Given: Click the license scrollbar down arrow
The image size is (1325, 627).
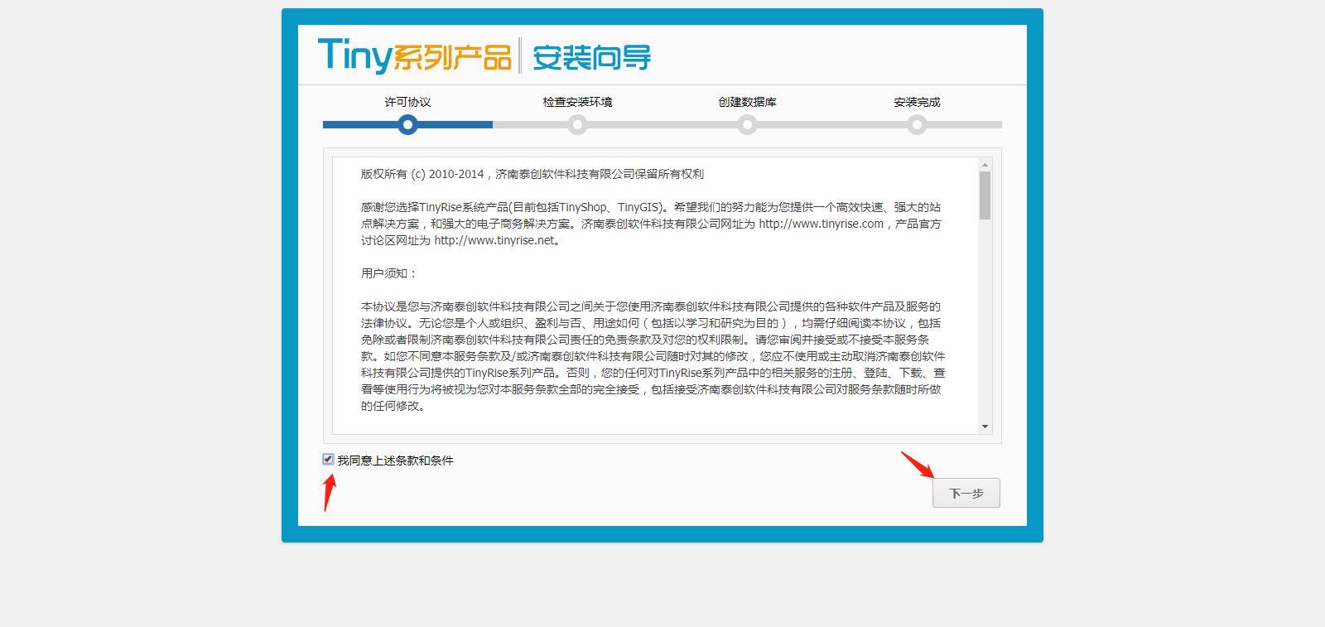Looking at the screenshot, I should [985, 427].
